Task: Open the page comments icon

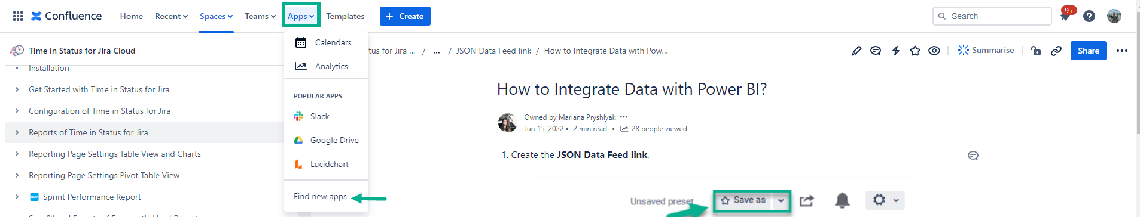Action: [876, 51]
